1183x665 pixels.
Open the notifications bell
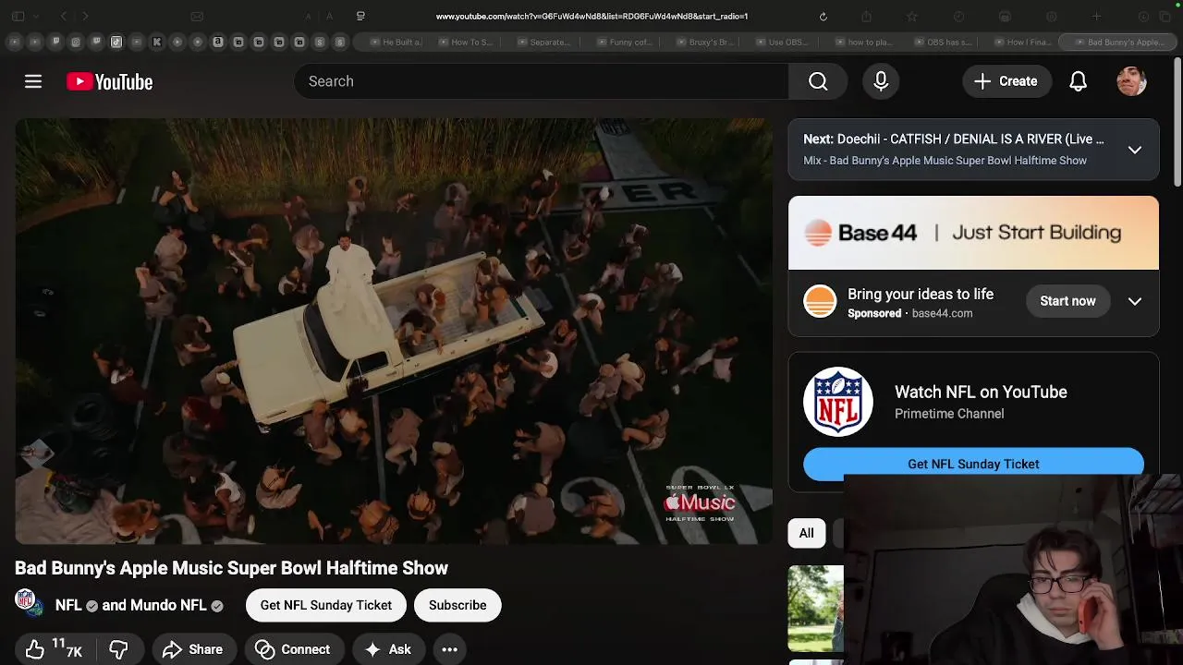coord(1078,81)
